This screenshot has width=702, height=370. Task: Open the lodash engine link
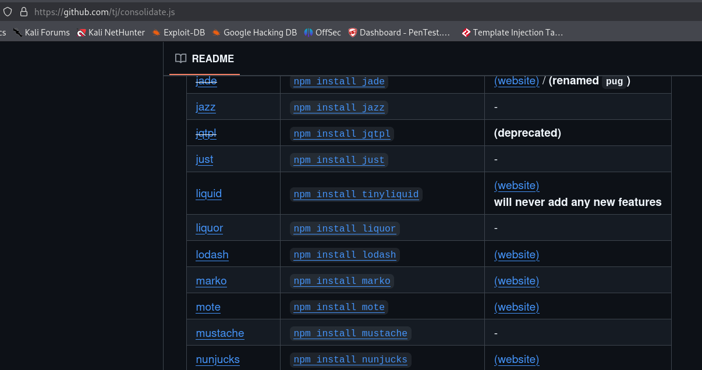coord(212,255)
